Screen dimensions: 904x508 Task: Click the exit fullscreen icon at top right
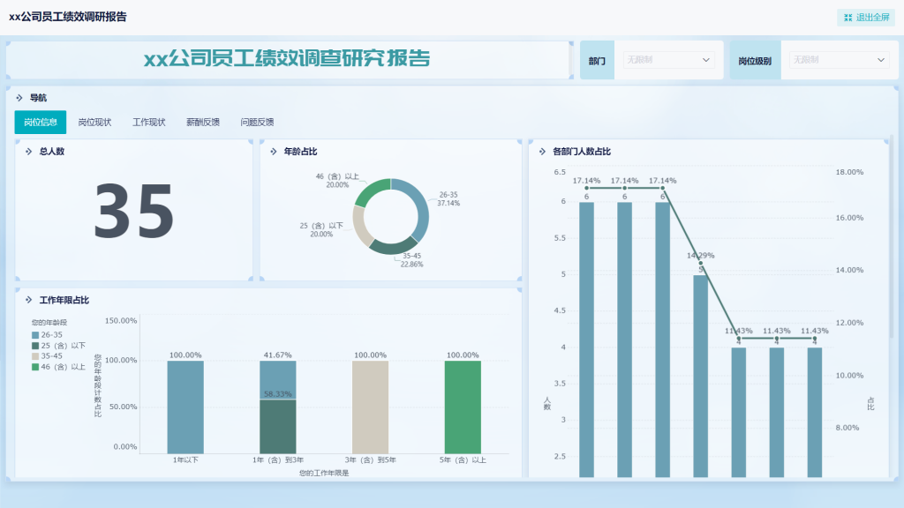tap(847, 18)
